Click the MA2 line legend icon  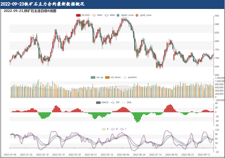coord(94,15)
